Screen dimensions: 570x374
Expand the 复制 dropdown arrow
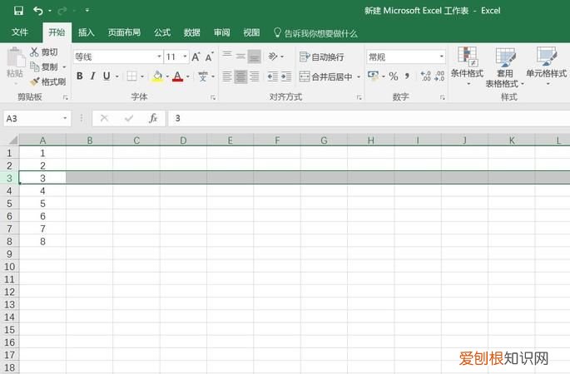click(x=64, y=67)
